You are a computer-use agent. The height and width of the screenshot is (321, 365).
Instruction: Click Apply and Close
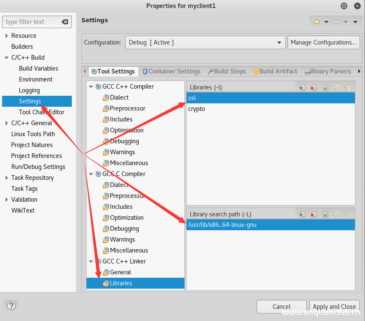[334, 306]
